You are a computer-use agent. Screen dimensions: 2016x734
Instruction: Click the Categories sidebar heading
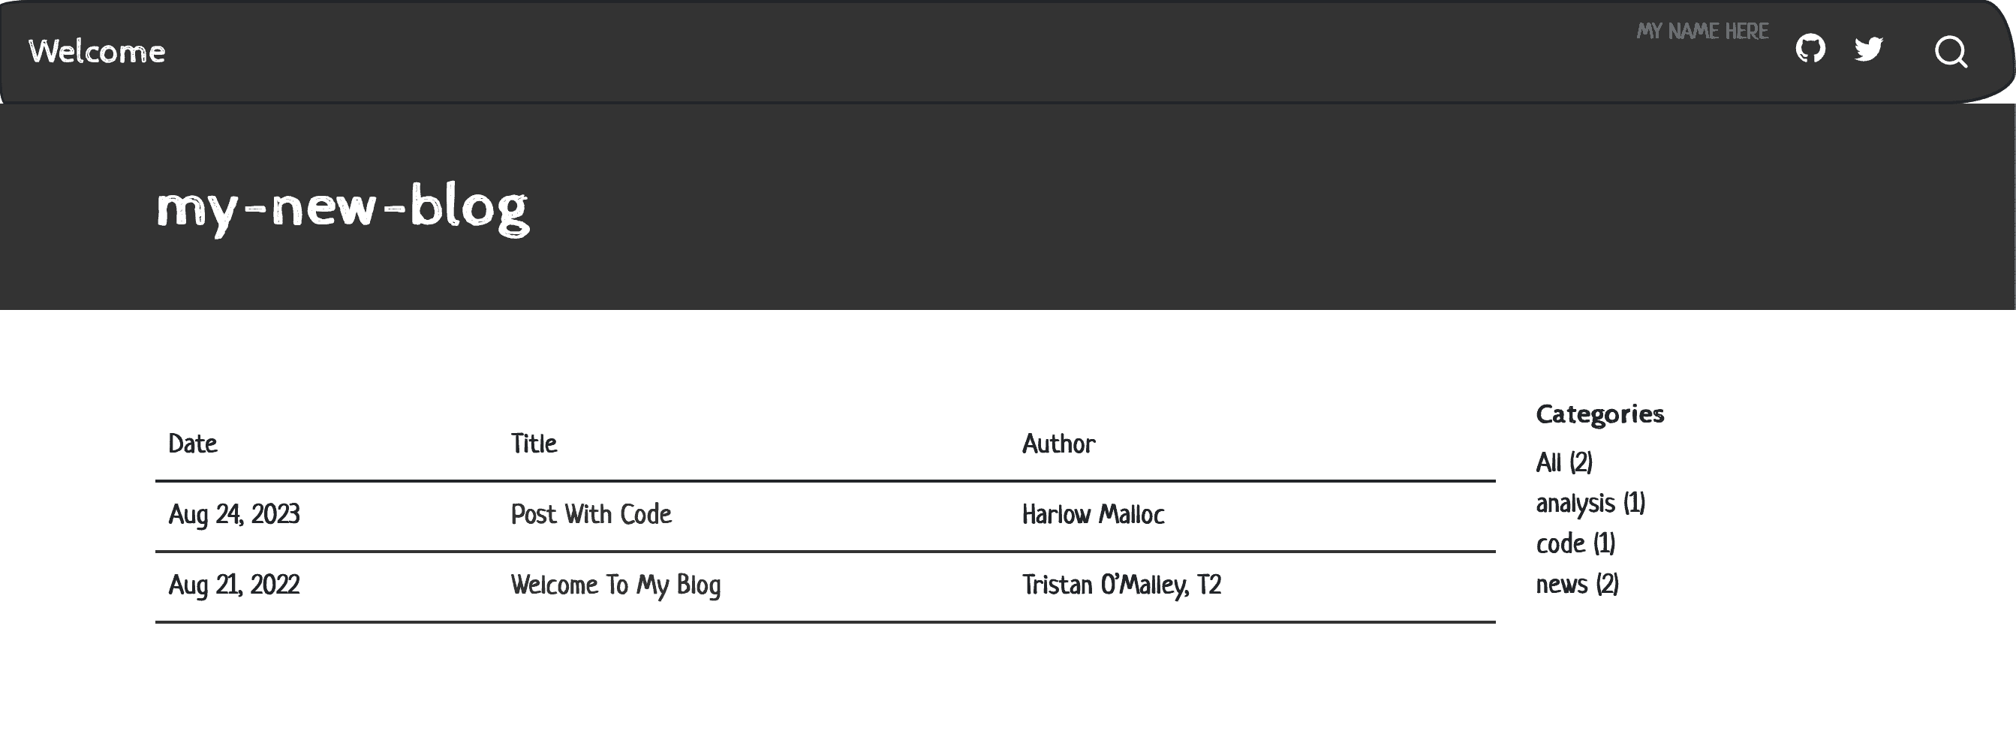(1599, 414)
